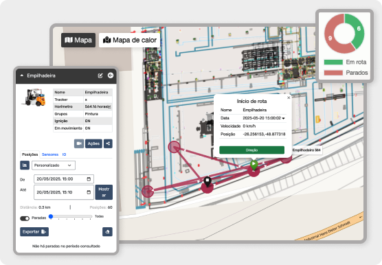This screenshot has width=382, height=265.
Task: Click the Tracker row label
Action: (61, 100)
